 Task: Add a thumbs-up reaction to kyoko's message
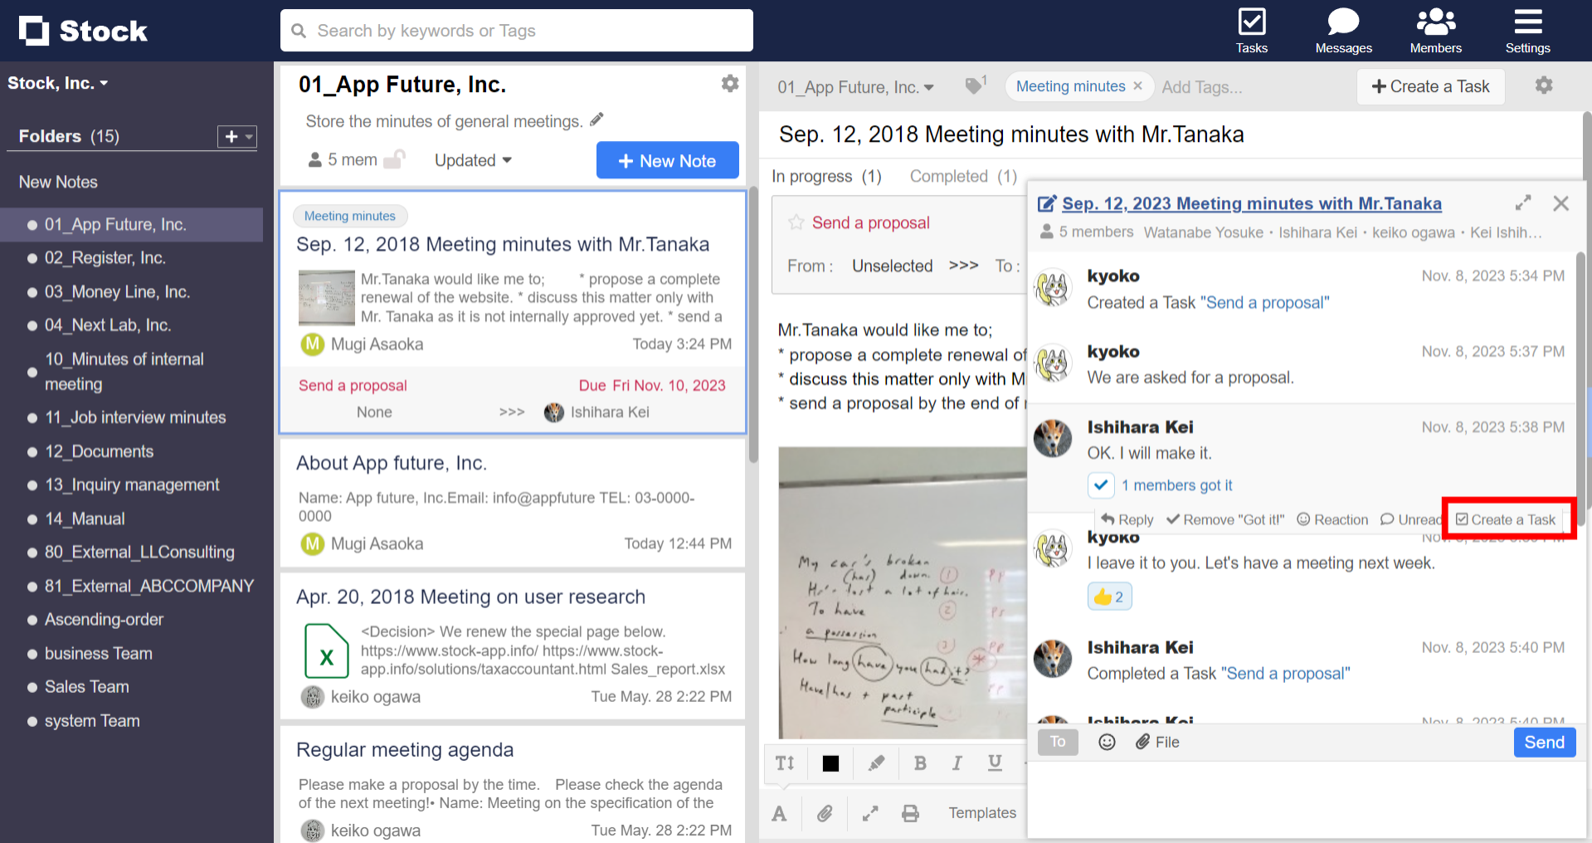point(1109,596)
